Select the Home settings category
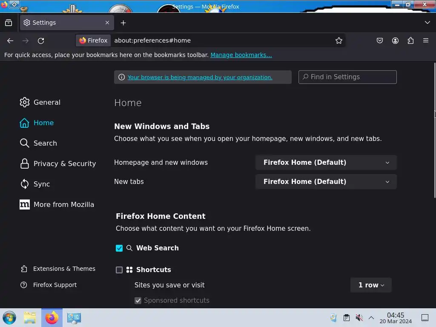 coord(37,123)
